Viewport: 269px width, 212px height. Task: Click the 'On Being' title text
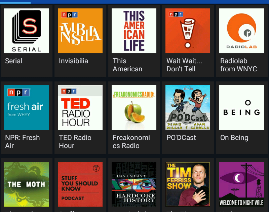(x=234, y=138)
